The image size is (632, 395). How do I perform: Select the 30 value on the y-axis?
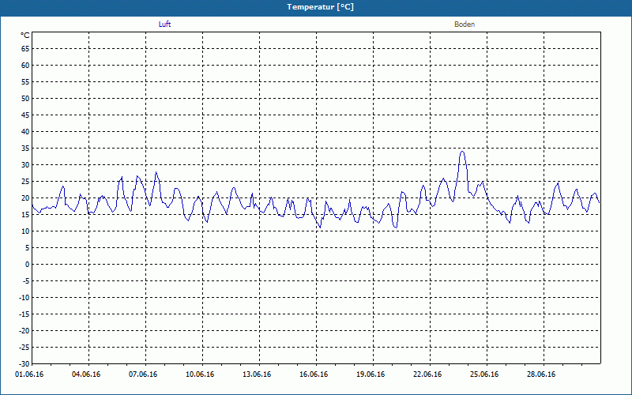(25, 165)
